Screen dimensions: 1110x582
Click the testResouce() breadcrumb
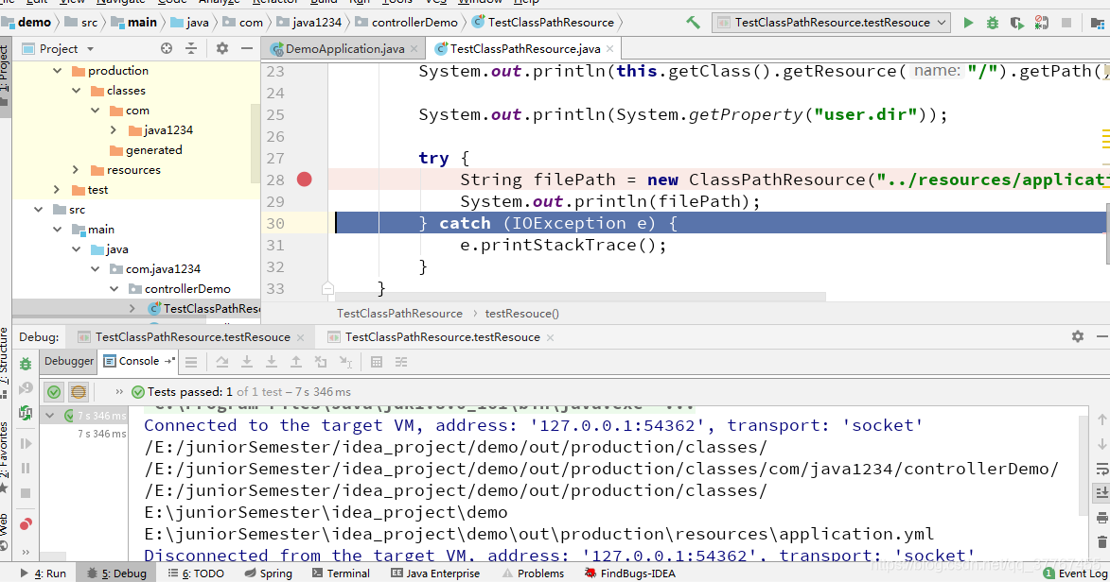pos(521,314)
